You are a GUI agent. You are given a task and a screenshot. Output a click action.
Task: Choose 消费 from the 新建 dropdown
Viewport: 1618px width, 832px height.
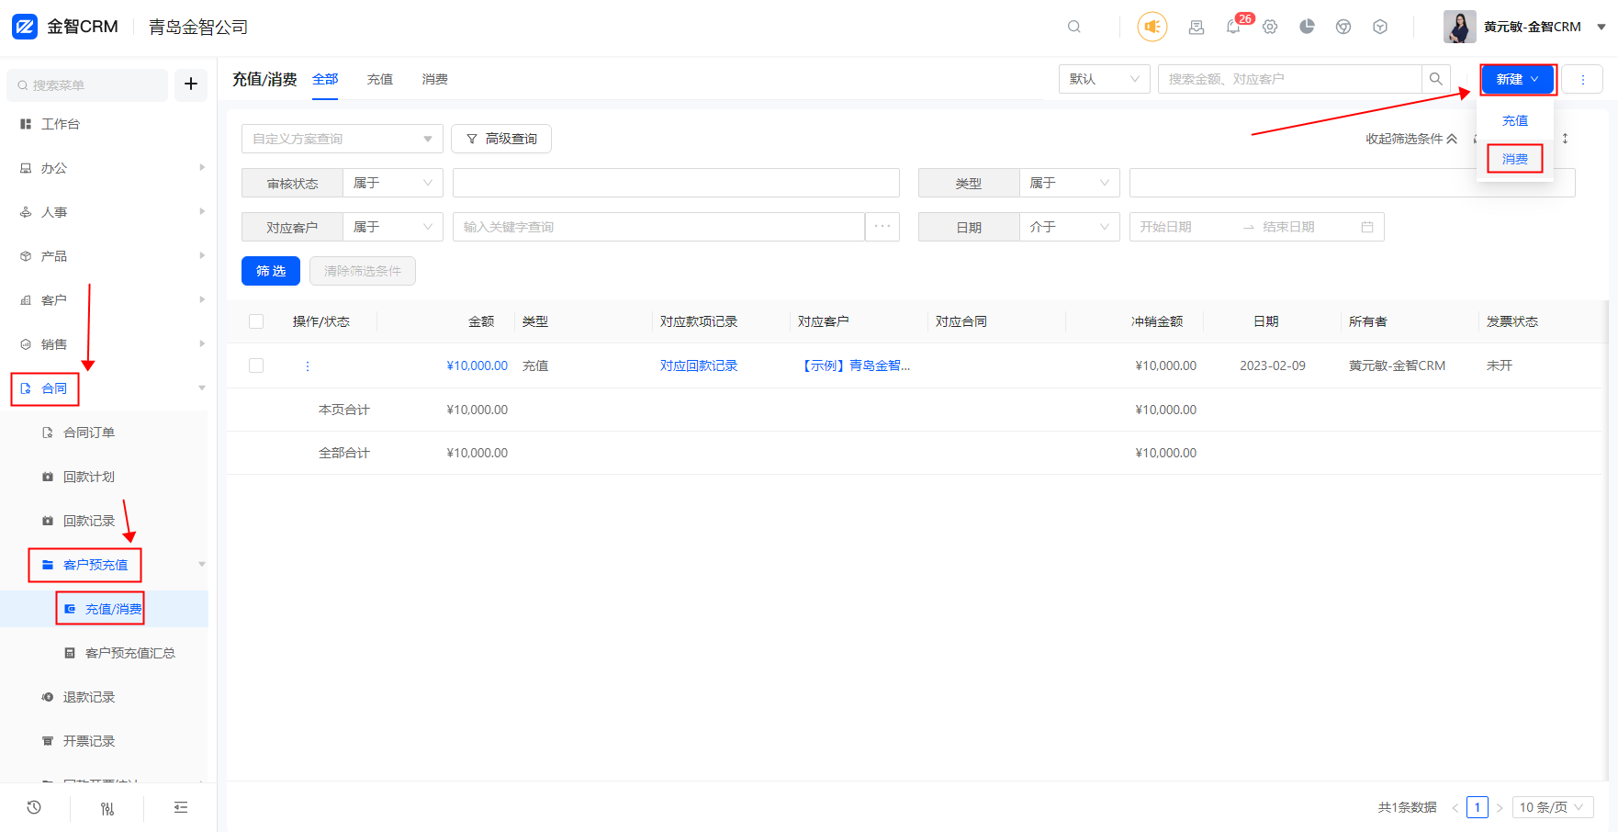pos(1515,159)
